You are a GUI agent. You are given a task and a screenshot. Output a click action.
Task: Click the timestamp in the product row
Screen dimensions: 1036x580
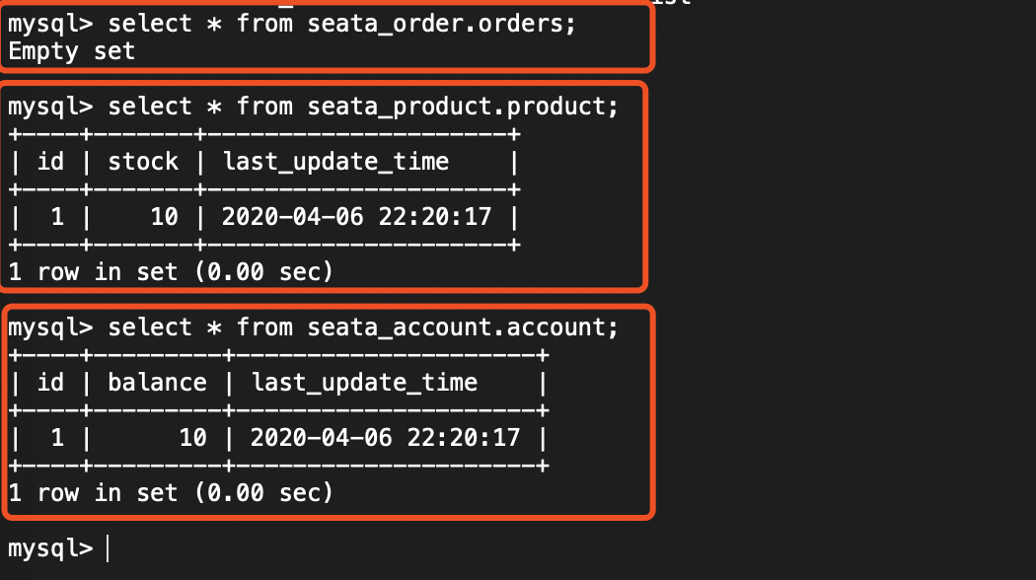(x=356, y=216)
